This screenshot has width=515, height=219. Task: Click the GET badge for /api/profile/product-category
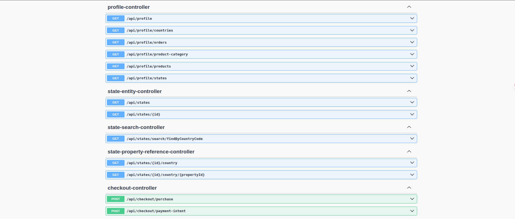click(116, 54)
